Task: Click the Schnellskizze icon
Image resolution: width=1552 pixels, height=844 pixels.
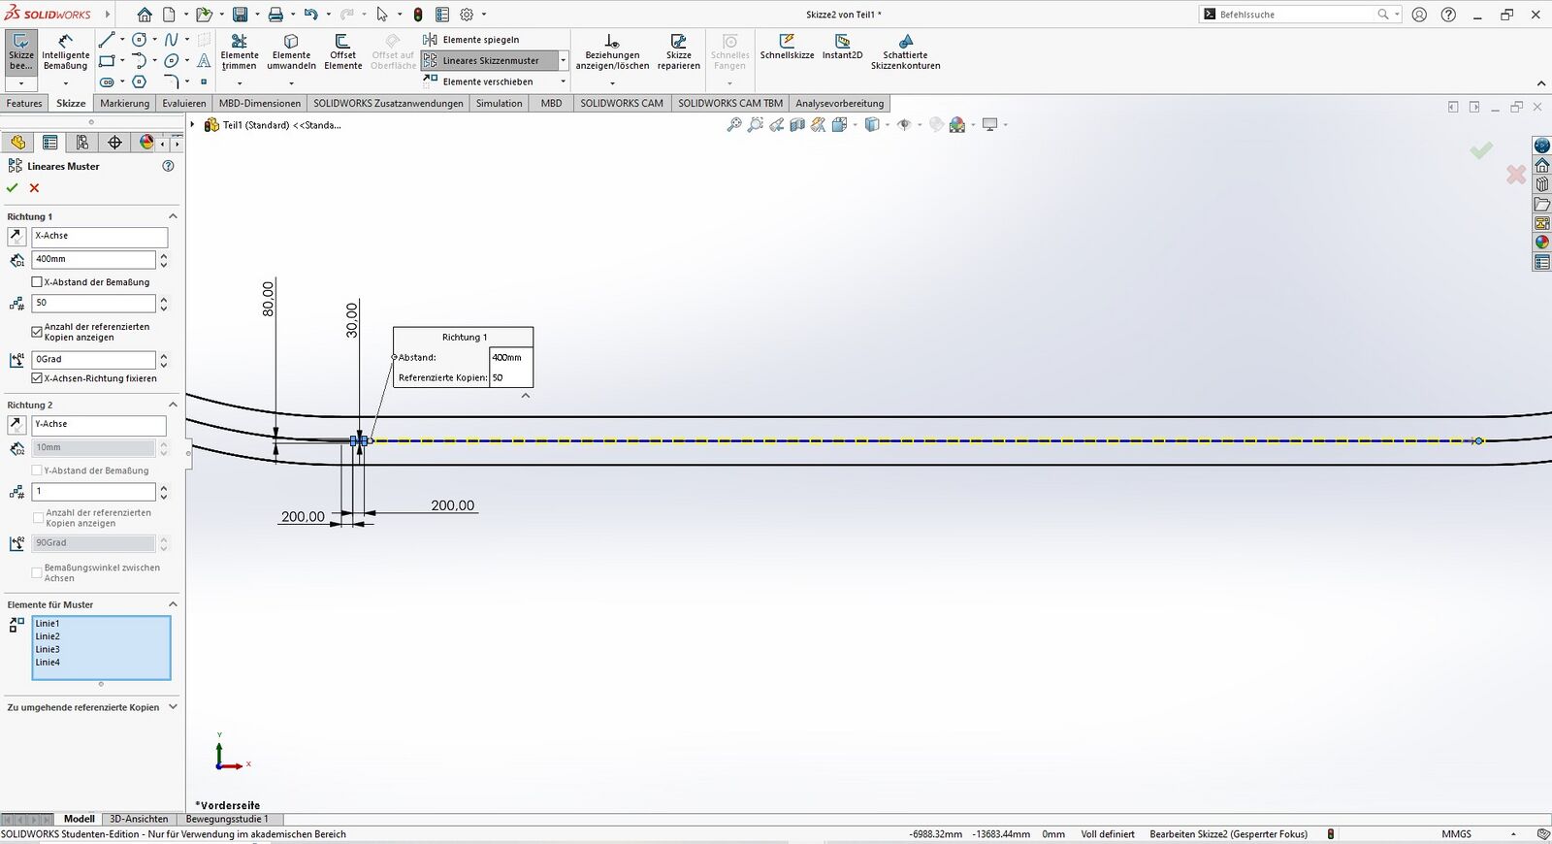Action: point(787,47)
